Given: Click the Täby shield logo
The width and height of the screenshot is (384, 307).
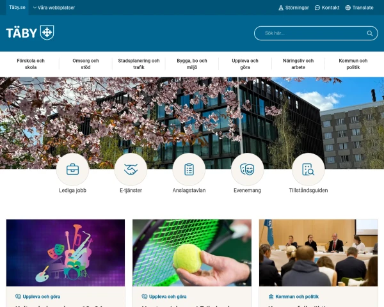Looking at the screenshot, I should [47, 33].
